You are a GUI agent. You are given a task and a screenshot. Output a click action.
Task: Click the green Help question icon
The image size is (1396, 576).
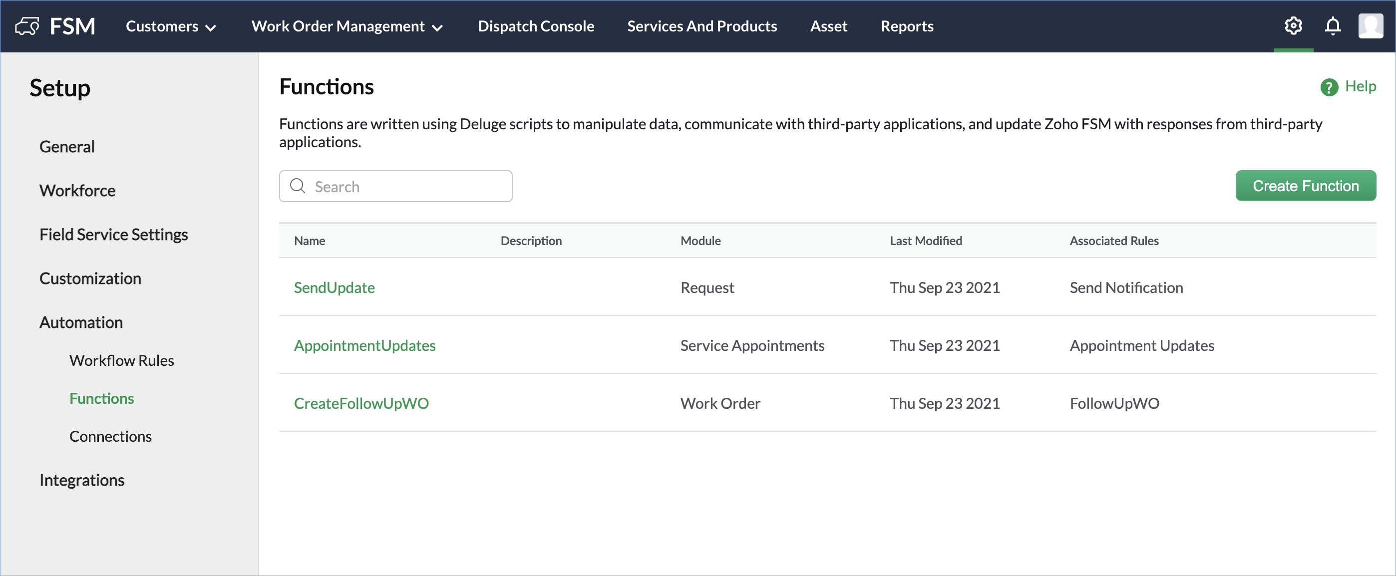coord(1329,87)
